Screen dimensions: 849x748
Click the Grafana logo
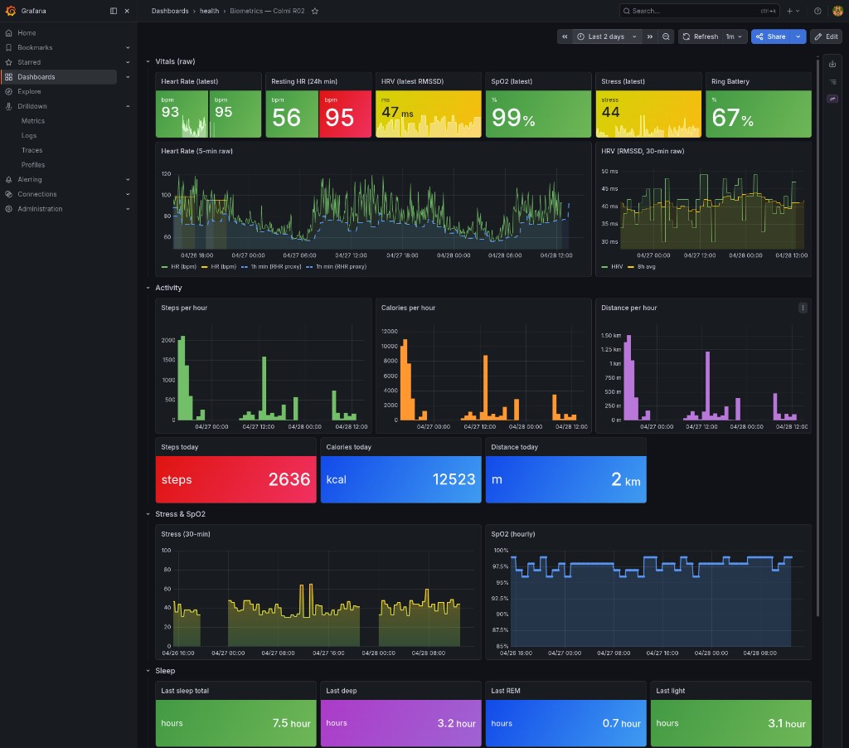tap(10, 11)
